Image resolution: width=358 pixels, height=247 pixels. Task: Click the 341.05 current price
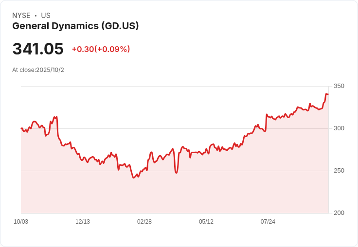point(38,49)
